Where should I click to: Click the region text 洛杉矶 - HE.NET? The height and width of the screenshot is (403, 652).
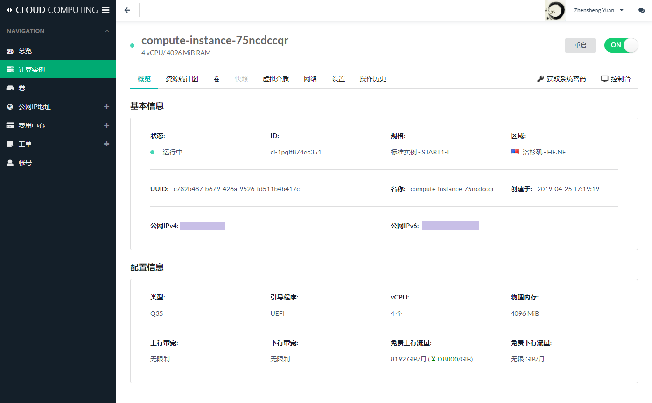coord(547,152)
